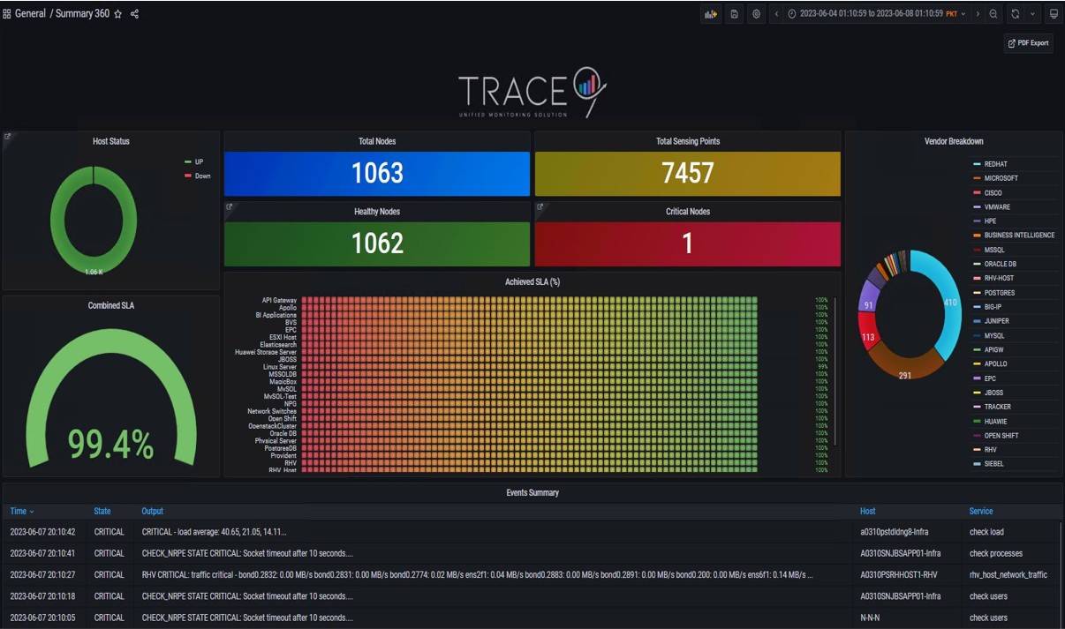Click the Events Summary table scrollbar

(x=1061, y=573)
